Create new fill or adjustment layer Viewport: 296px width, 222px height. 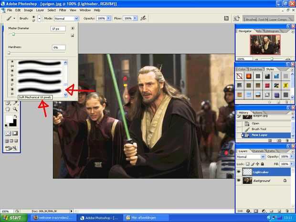(264, 211)
